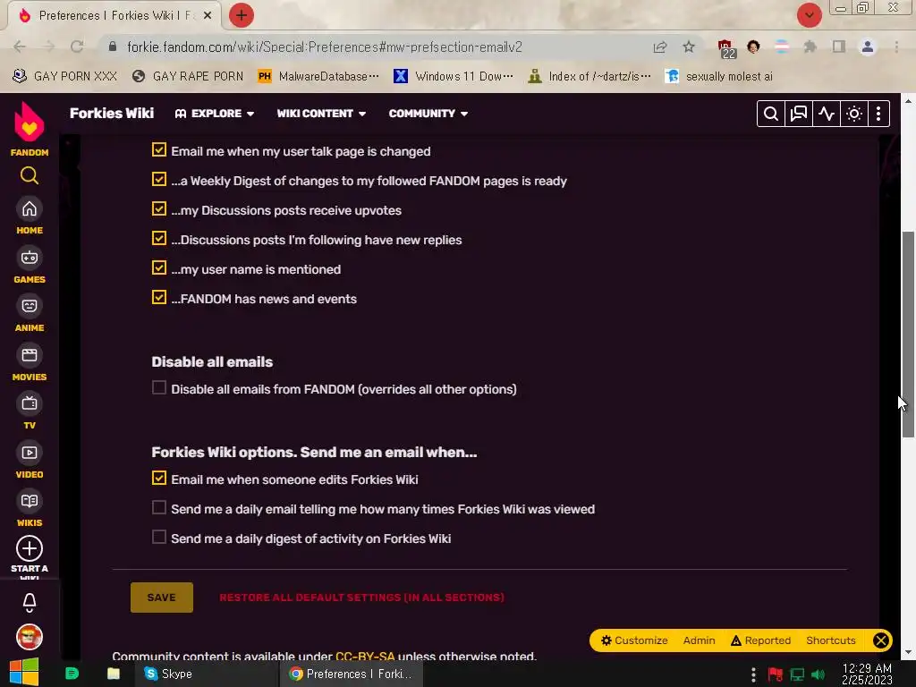The height and width of the screenshot is (687, 916).
Task: Uncheck the Weekly Digest of followed pages option
Action: [159, 179]
